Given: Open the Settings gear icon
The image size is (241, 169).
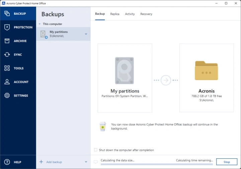Looking at the screenshot, I should pyautogui.click(x=7, y=96).
